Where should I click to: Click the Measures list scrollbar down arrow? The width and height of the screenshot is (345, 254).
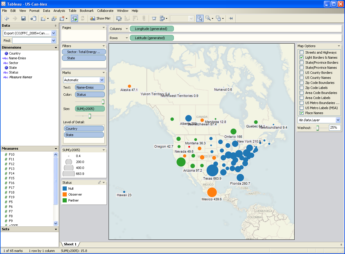coord(56,223)
